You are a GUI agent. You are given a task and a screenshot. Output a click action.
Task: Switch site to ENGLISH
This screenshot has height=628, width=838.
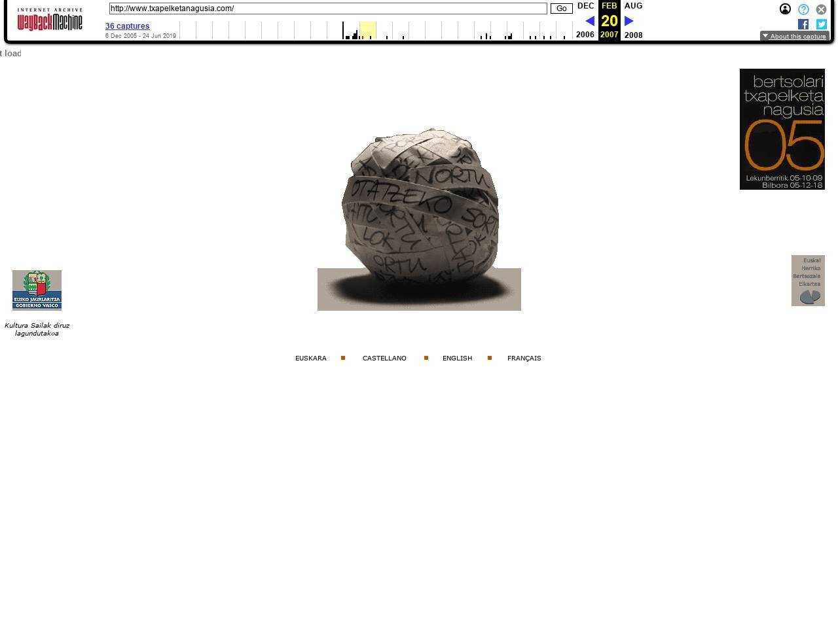pyautogui.click(x=457, y=358)
